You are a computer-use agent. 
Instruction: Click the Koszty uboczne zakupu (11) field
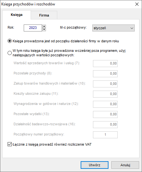(x=105, y=94)
